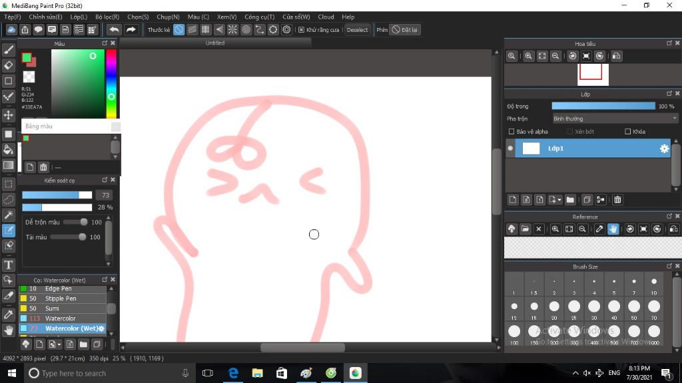Open the Bộ lọc(R) menu
Image resolution: width=682 pixels, height=383 pixels.
[107, 17]
